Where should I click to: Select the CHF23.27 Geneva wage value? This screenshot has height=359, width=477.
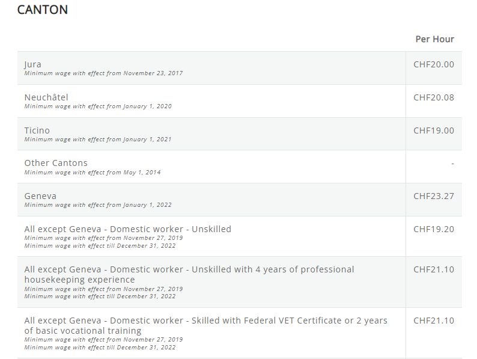pos(434,196)
